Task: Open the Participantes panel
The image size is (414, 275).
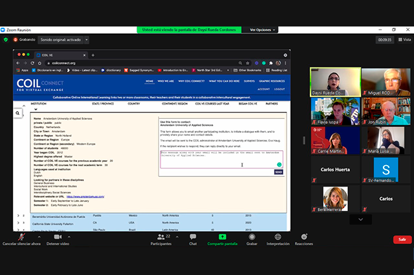Action: click(161, 239)
